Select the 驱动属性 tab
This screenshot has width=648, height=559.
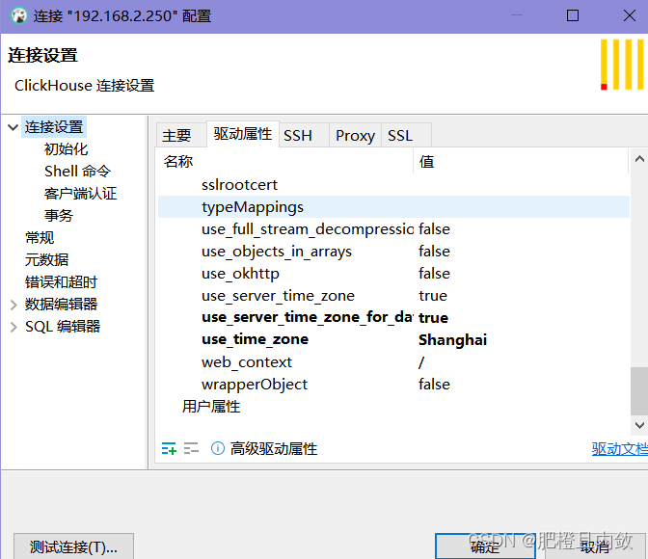pos(243,134)
